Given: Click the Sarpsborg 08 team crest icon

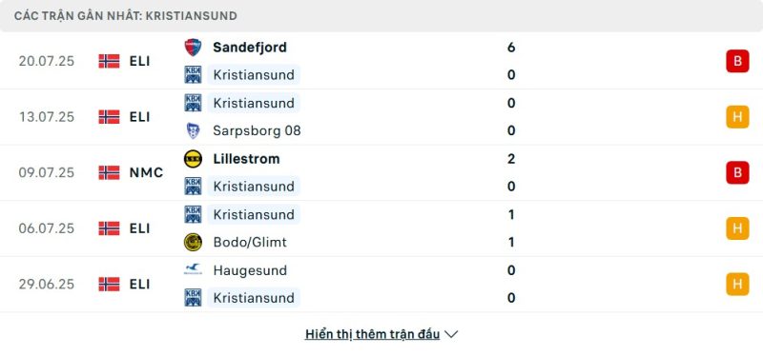Looking at the screenshot, I should tap(193, 130).
